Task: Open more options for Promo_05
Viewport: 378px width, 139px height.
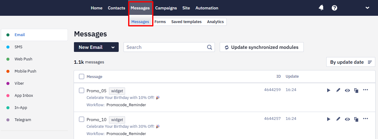Action: [x=366, y=90]
